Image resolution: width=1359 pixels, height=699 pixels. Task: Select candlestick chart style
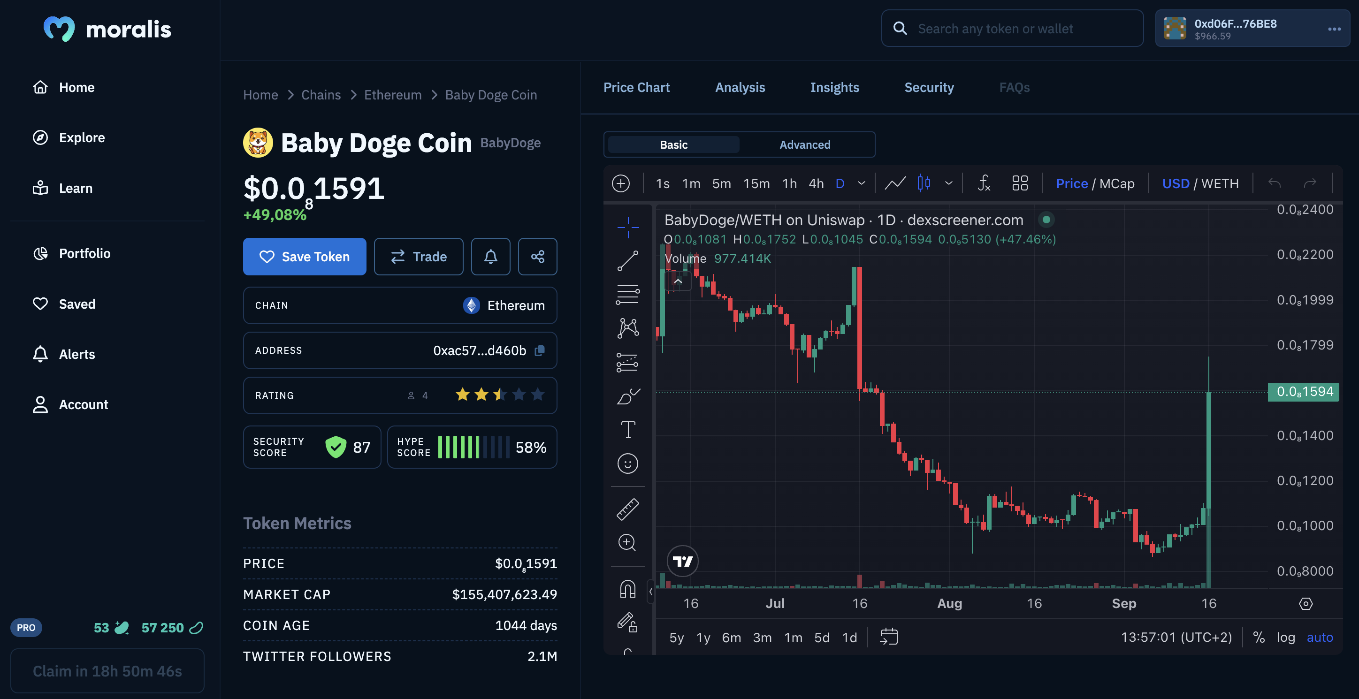[x=923, y=183]
